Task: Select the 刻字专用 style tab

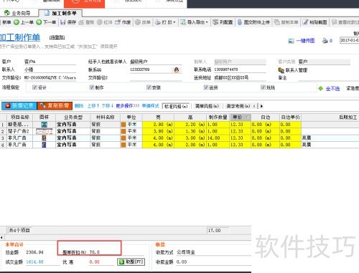Action: point(238,106)
